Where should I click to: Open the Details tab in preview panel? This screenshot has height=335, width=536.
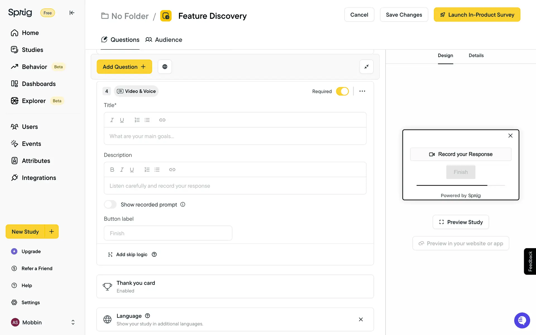[x=476, y=56]
